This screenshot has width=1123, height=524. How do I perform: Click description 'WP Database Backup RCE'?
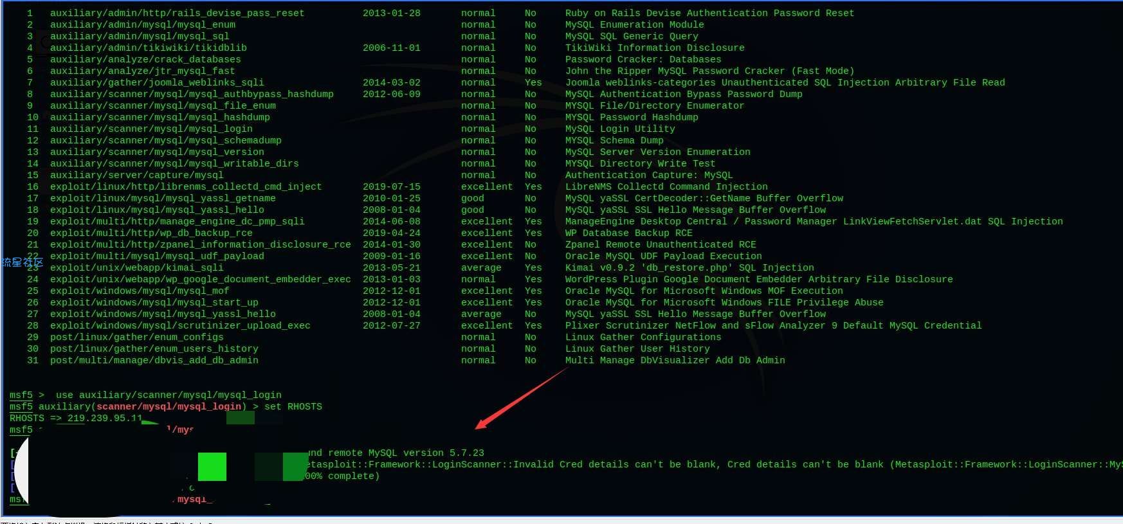(x=629, y=233)
